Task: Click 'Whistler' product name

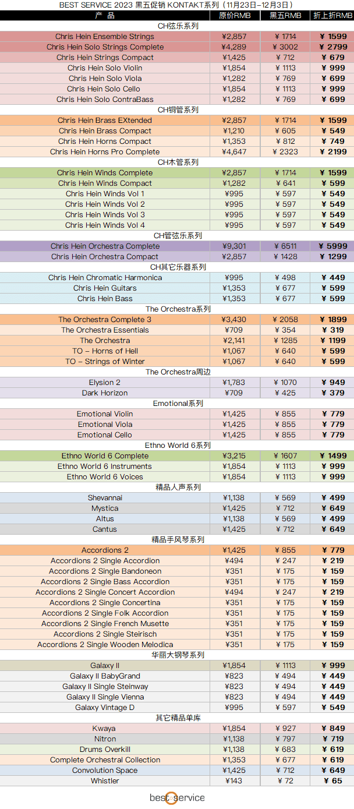Action: pos(105,781)
